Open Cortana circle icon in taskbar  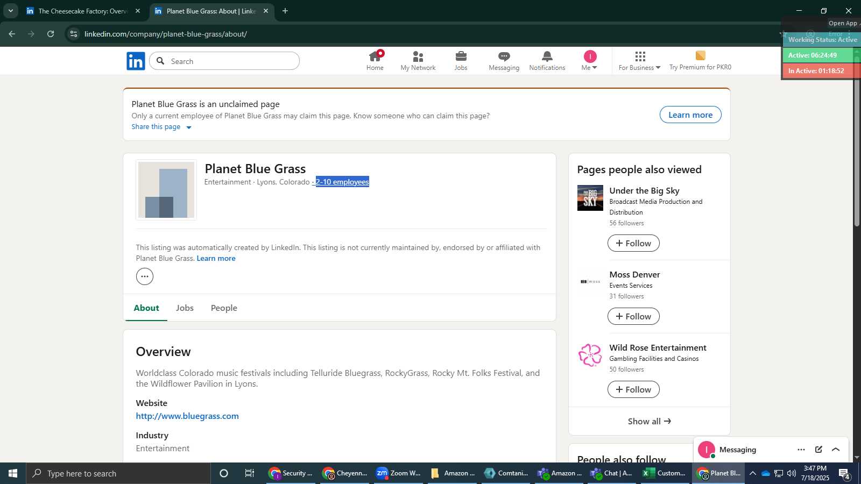[x=224, y=473]
